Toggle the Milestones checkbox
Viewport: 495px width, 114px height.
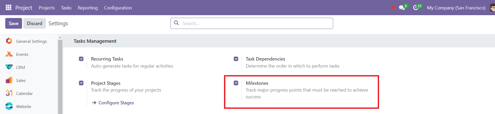point(236,83)
